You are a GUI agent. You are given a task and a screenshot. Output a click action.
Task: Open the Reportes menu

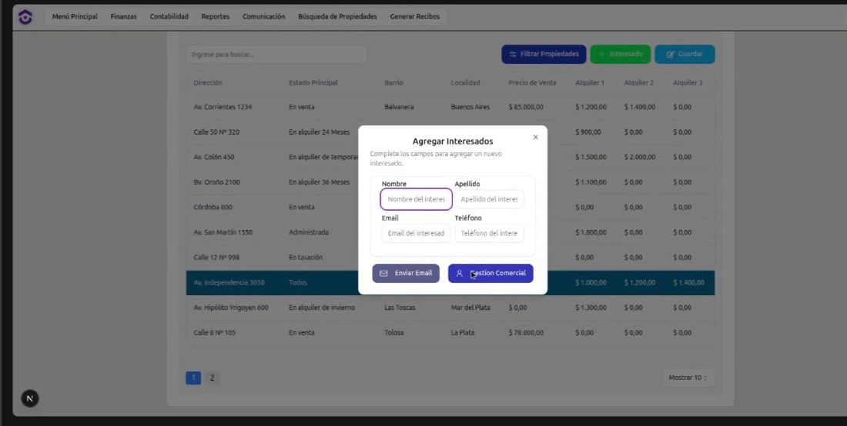(x=215, y=17)
